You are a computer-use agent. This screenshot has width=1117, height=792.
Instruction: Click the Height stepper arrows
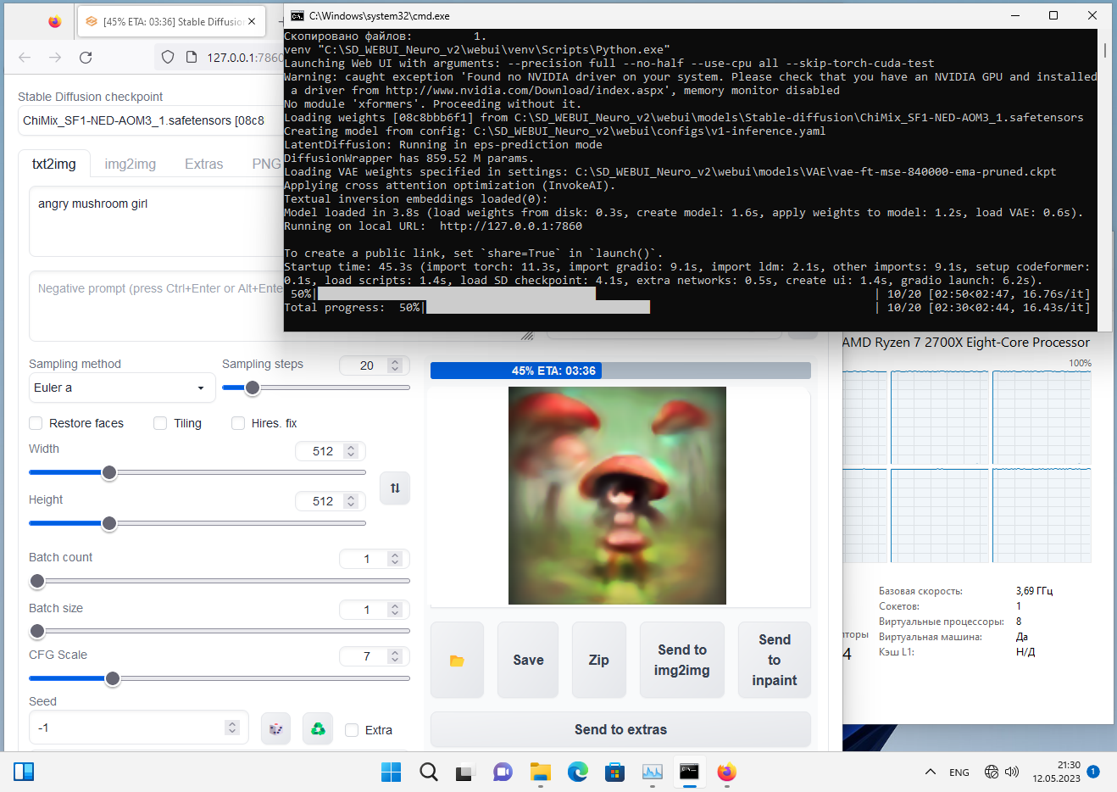[352, 501]
